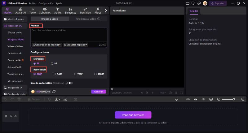The width and height of the screenshot is (248, 133).
Task: Adjust the timeline zoom slider
Action: (234, 99)
